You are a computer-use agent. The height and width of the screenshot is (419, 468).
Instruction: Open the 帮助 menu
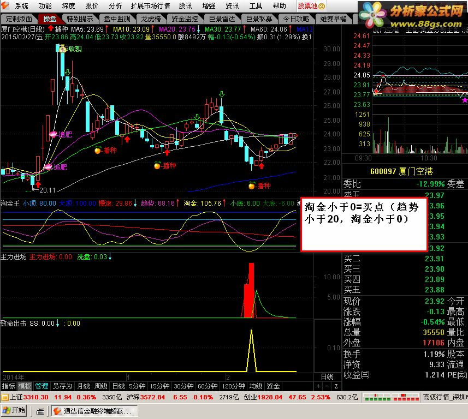pyautogui.click(x=280, y=5)
